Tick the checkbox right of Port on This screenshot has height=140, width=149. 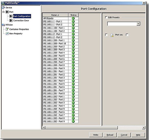(127, 35)
